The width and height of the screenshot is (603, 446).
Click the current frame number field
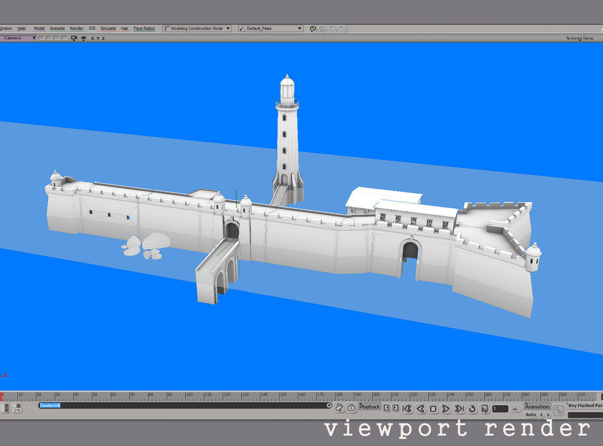(500, 409)
